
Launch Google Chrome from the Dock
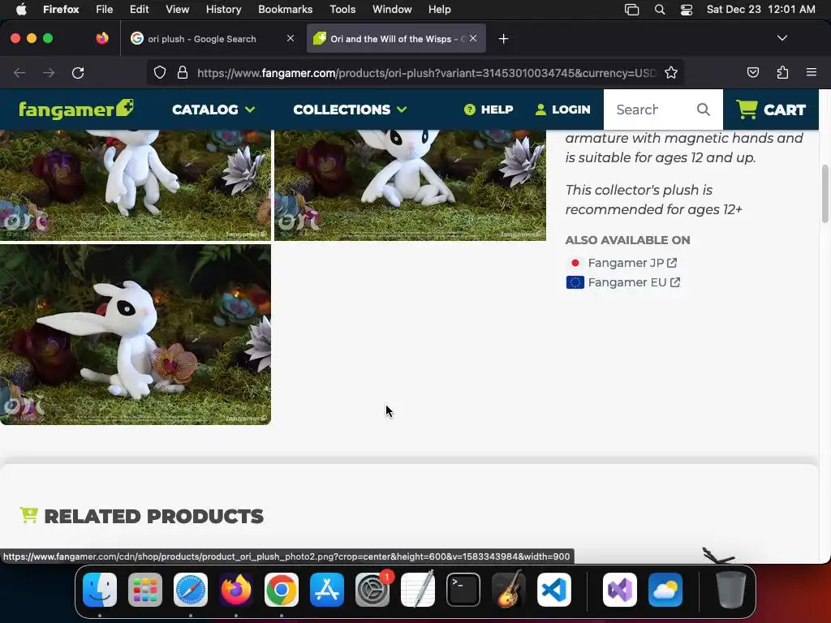tap(282, 590)
